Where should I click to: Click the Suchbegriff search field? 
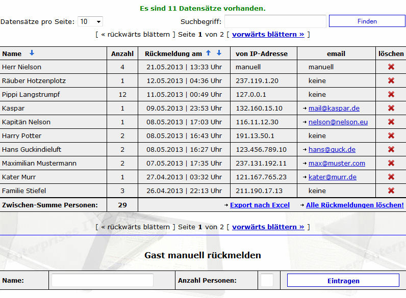(x=275, y=21)
